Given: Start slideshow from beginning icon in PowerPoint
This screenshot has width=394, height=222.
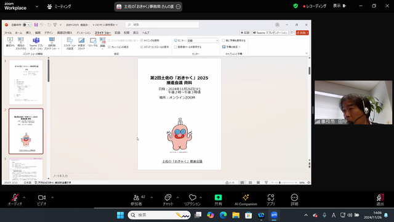Looking at the screenshot, I should point(10,40).
